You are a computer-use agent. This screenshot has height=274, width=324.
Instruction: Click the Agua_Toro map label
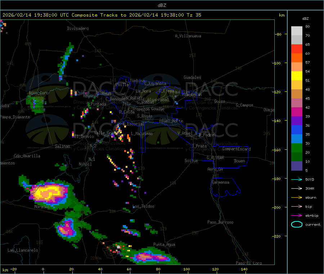pyautogui.click(x=39, y=93)
